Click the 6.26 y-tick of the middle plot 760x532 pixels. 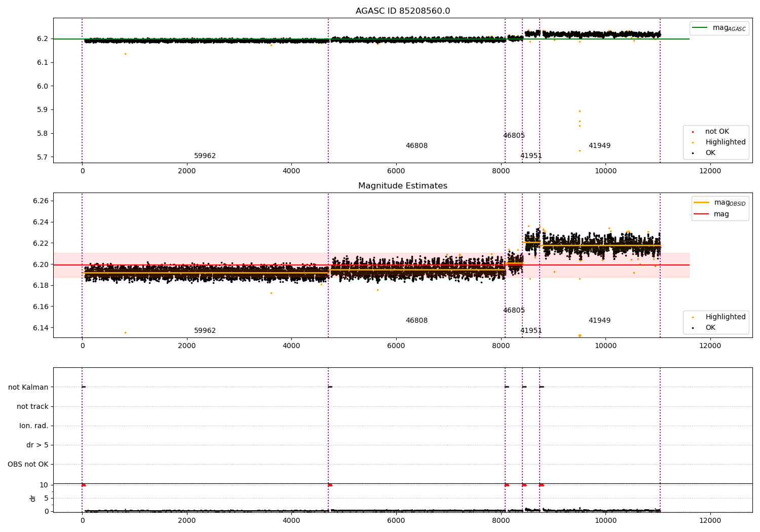point(40,201)
